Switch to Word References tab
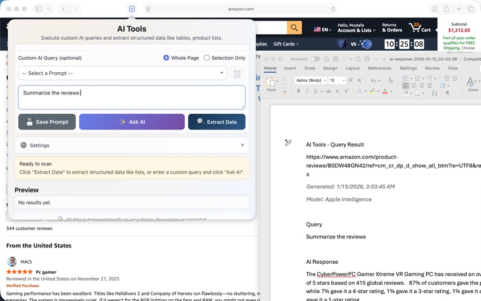Image resolution: width=481 pixels, height=301 pixels. tap(379, 68)
